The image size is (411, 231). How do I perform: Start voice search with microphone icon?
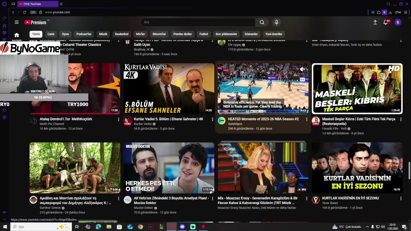click(x=276, y=22)
